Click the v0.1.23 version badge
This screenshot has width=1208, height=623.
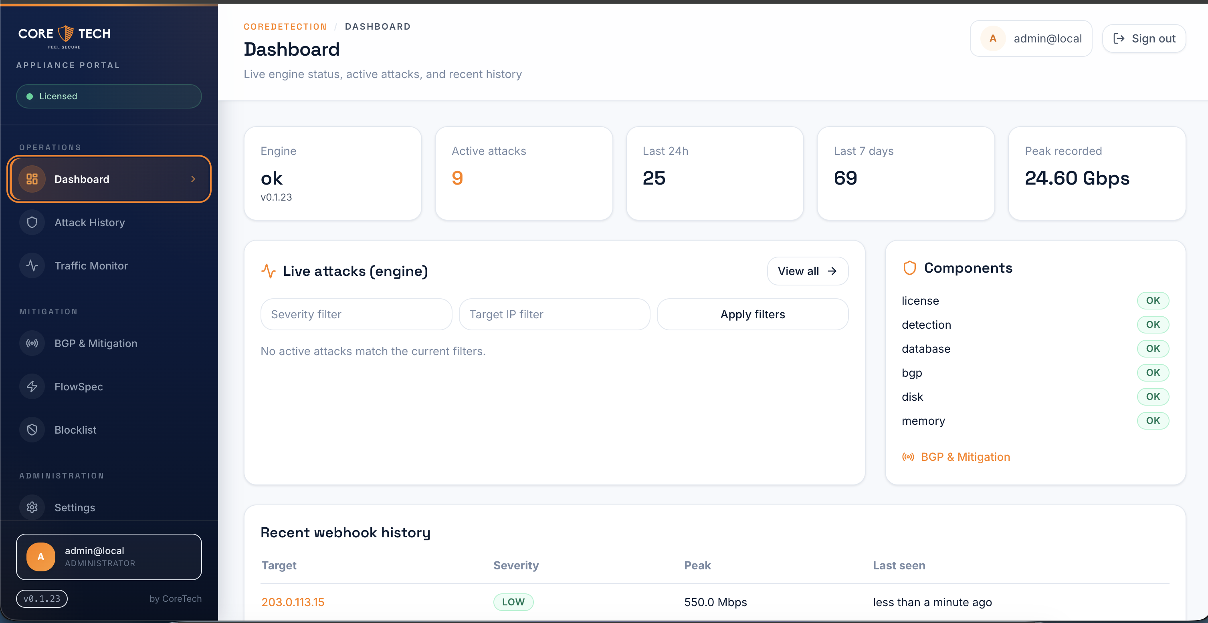(42, 599)
